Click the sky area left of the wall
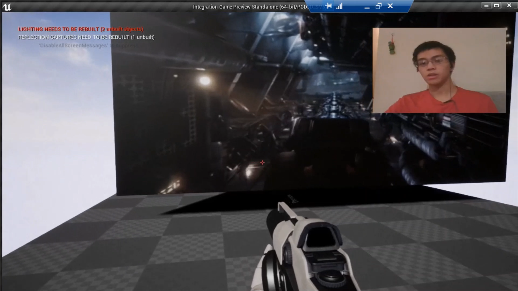518x291 pixels. pyautogui.click(x=54, y=121)
